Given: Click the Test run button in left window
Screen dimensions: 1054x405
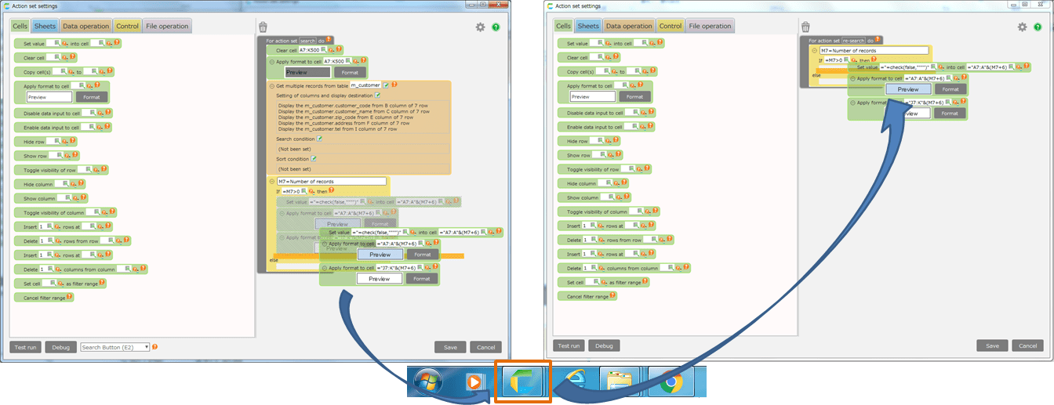Looking at the screenshot, I should 25,347.
